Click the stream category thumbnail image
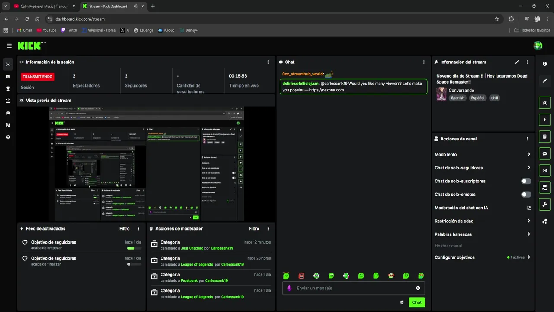Viewport: 554px width, 312px height. 441,94
